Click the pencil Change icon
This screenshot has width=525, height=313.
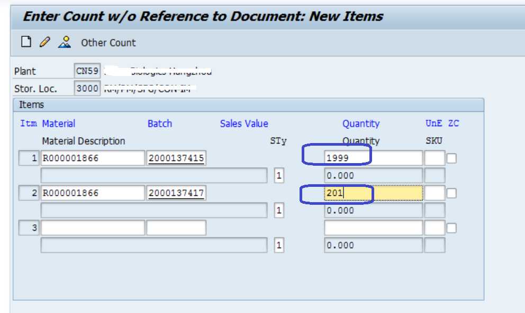(x=45, y=42)
